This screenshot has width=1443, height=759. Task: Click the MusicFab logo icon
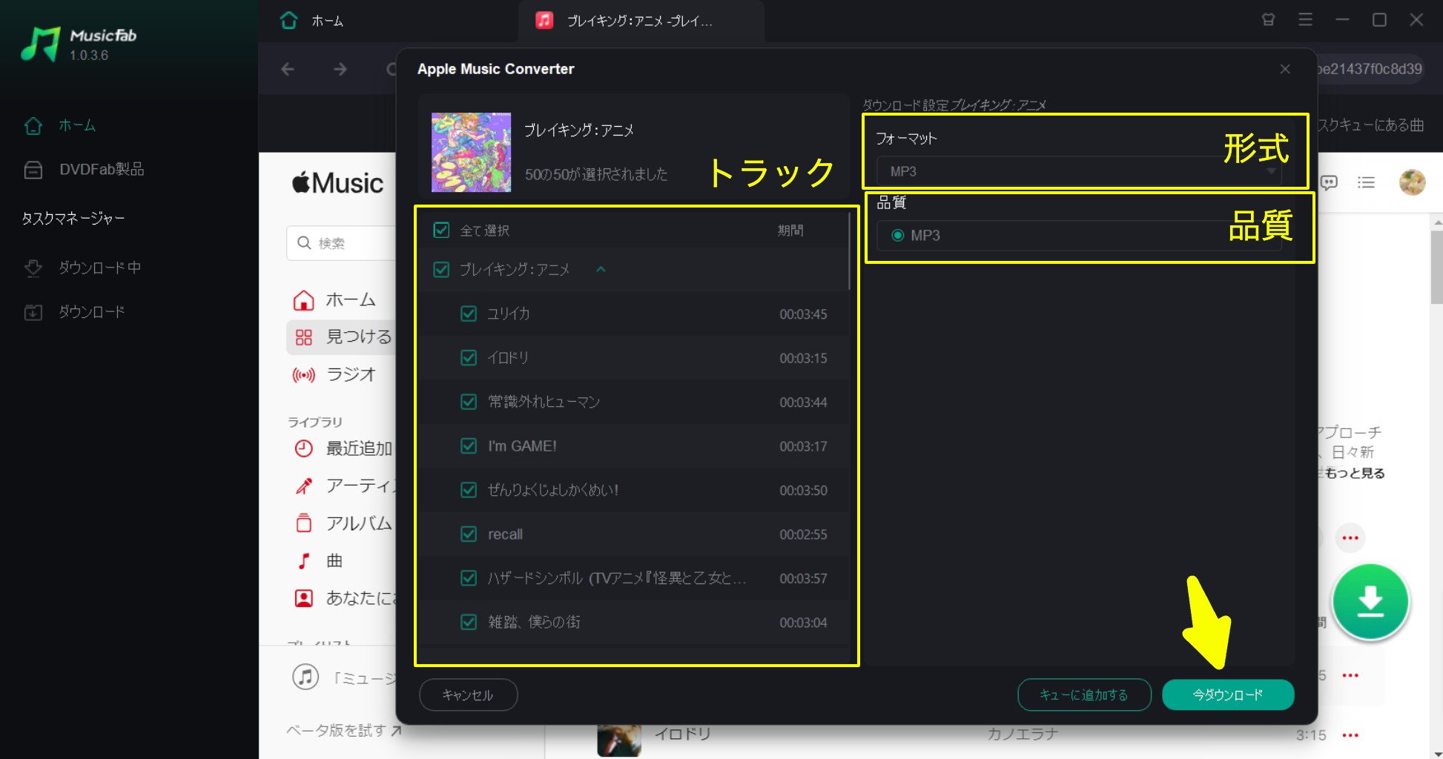(40, 44)
